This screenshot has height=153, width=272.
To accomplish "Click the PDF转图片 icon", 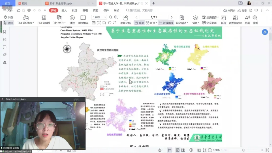I will pos(44,18).
